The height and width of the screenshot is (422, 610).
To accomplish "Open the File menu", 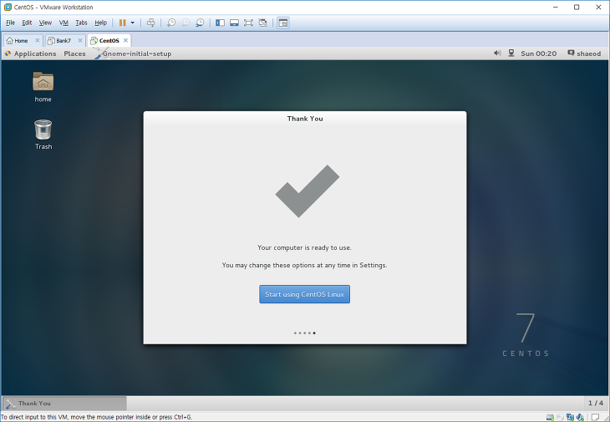I will pos(10,23).
